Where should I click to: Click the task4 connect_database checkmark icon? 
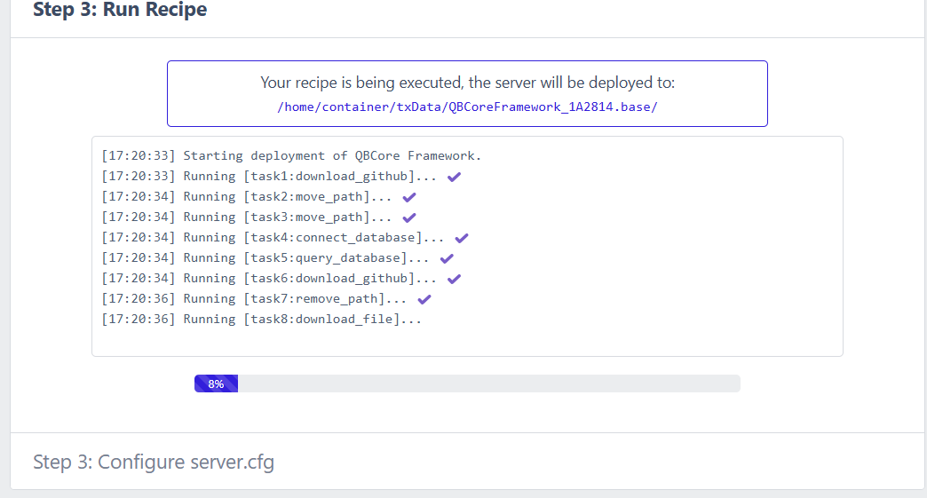[x=462, y=238]
